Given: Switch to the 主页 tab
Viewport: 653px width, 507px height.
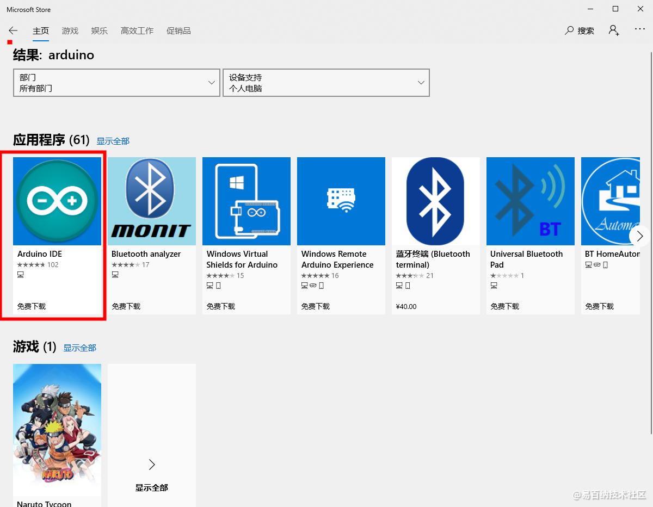Looking at the screenshot, I should click(41, 31).
